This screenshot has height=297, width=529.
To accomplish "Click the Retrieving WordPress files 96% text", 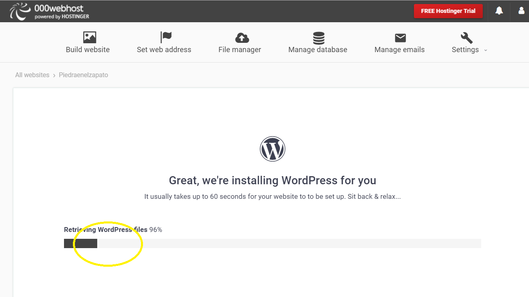I will 113,229.
